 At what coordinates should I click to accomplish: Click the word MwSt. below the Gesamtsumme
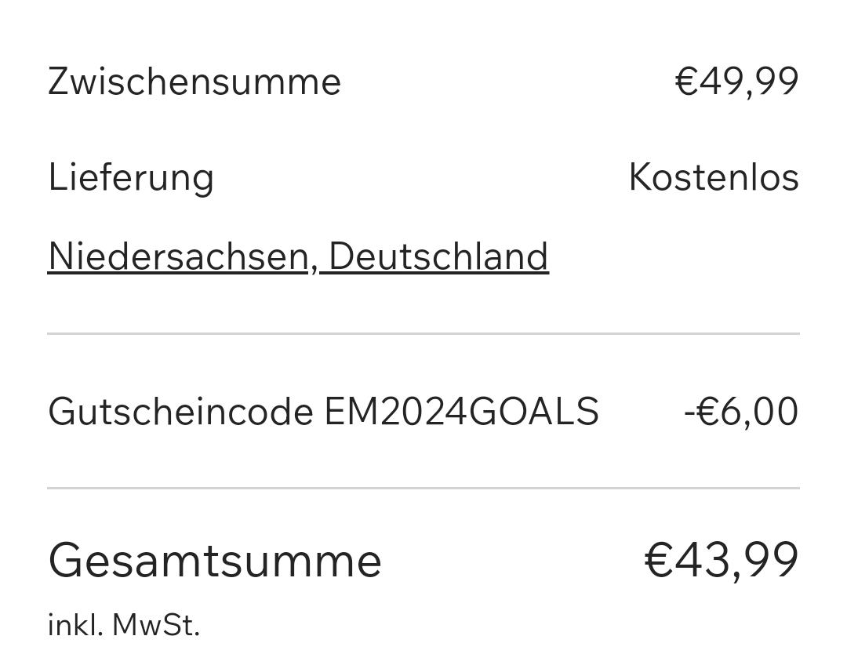(156, 625)
